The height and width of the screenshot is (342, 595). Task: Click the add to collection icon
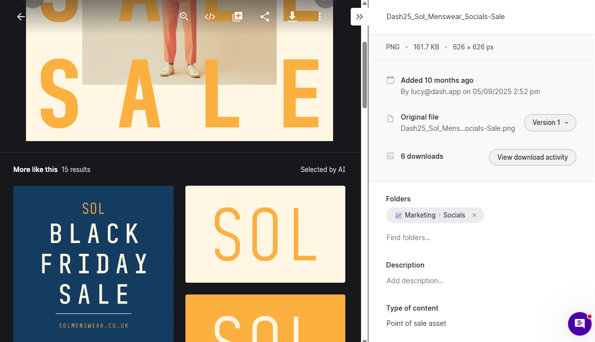237,17
